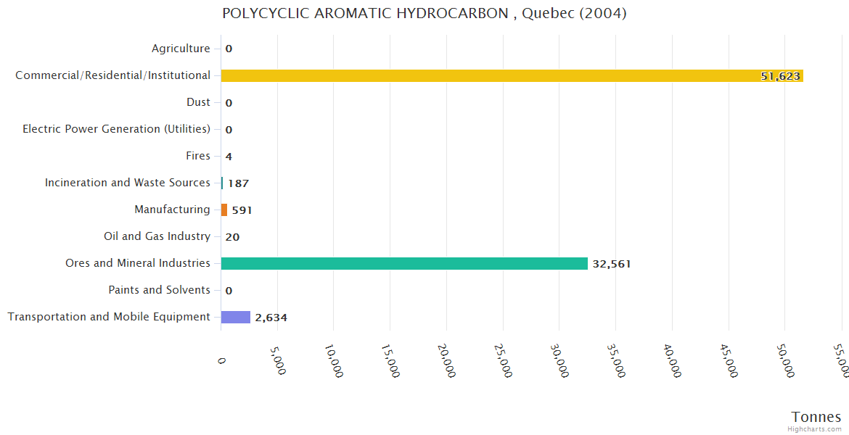Click the Electric Power Generation (Utilities) label

click(x=116, y=129)
